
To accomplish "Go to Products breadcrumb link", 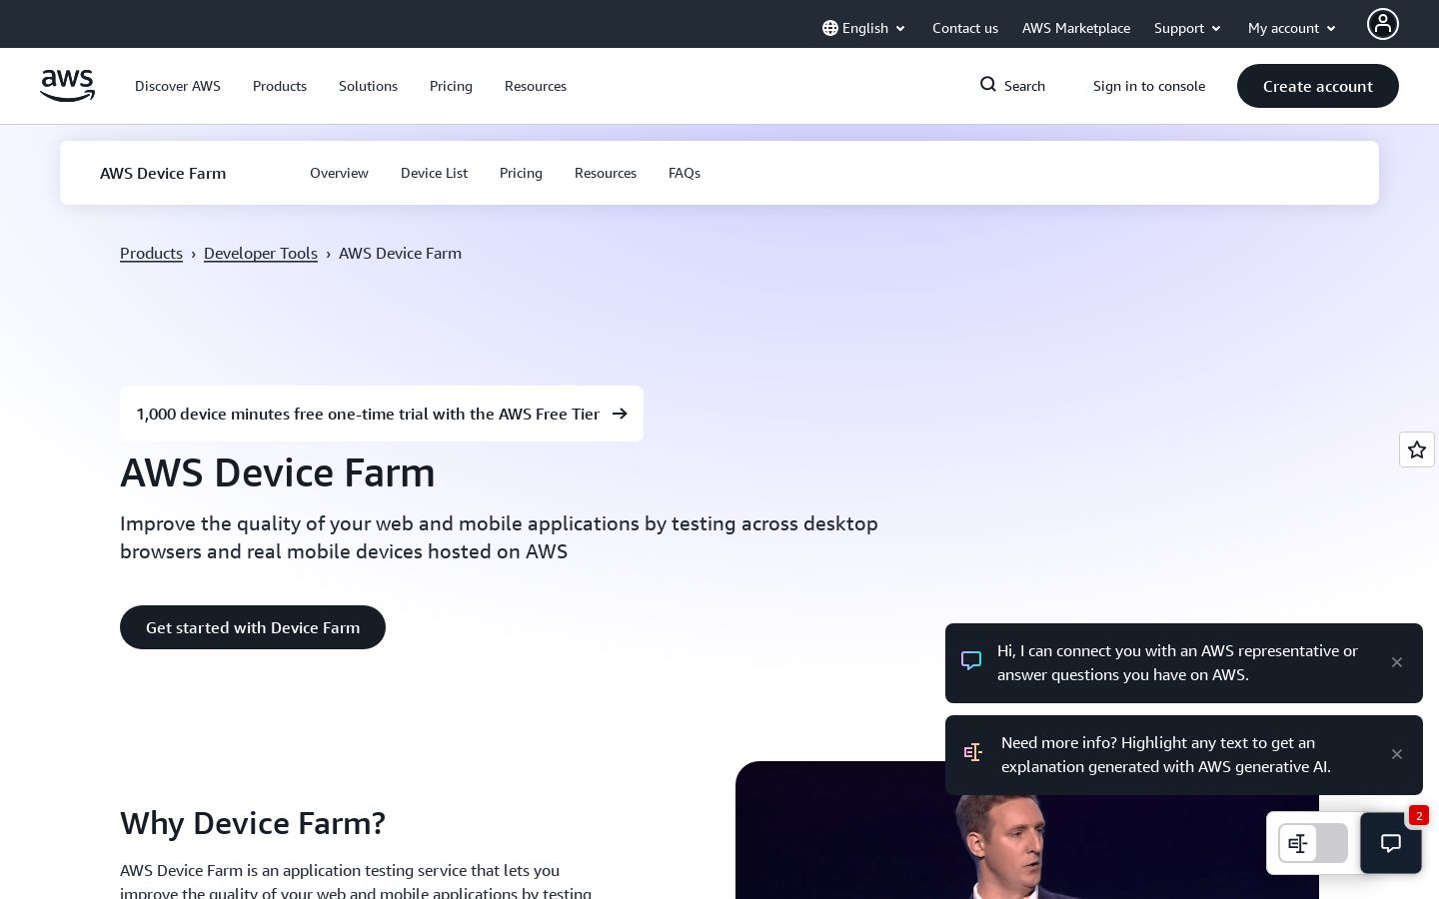I will pyautogui.click(x=151, y=253).
